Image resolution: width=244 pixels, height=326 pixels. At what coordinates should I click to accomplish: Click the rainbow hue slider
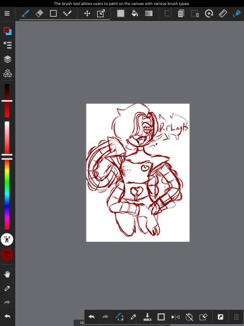(x=7, y=194)
